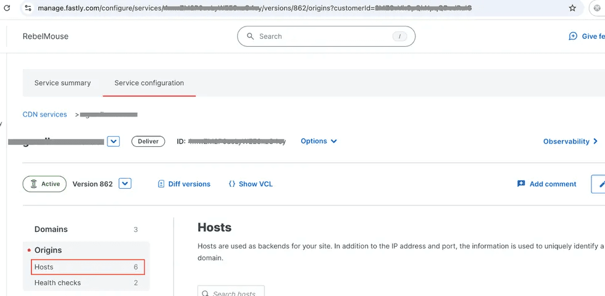
Task: Bookmark this page with the star icon
Action: (x=572, y=9)
